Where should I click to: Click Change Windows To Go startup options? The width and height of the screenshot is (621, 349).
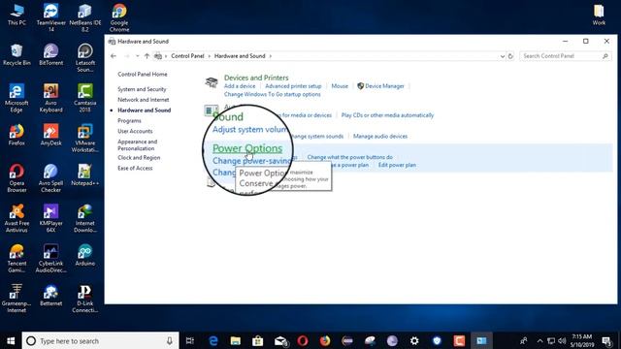[x=272, y=94]
